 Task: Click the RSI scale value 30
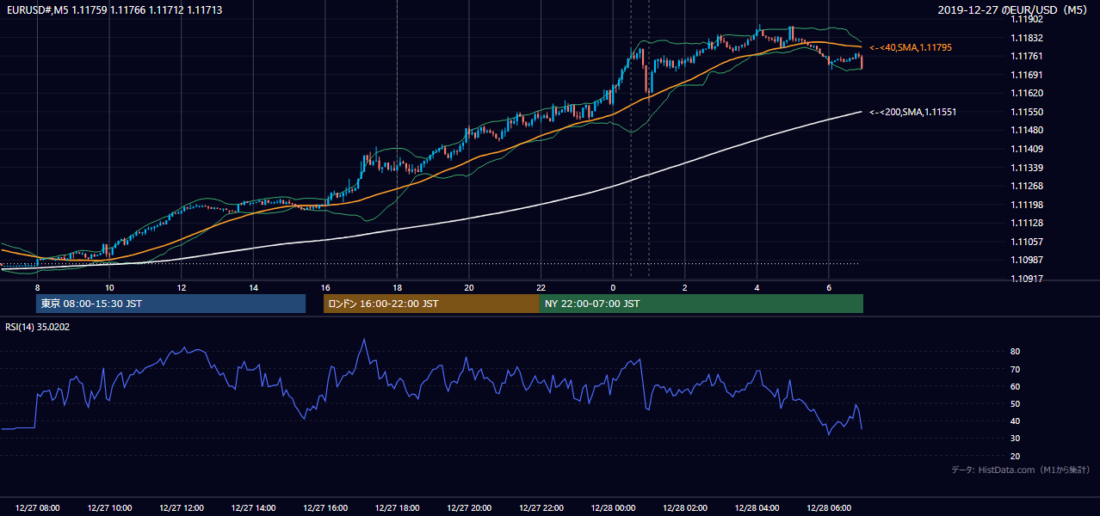click(1016, 439)
